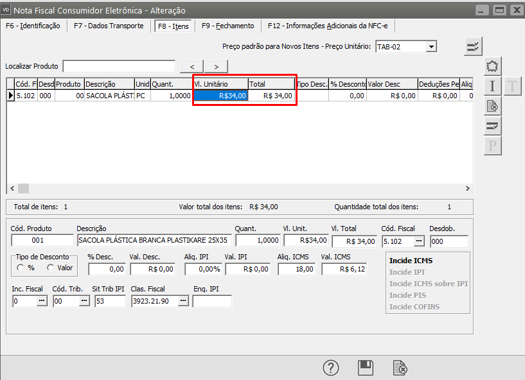Click the checklist icon beside the price dropdown
Viewport: 525px width, 380px height.
click(x=473, y=46)
